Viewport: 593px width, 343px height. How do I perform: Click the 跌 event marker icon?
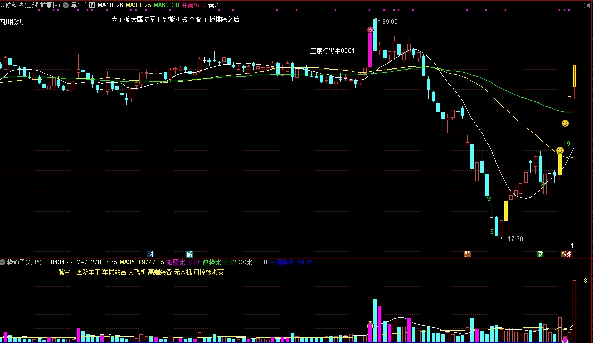(540, 254)
